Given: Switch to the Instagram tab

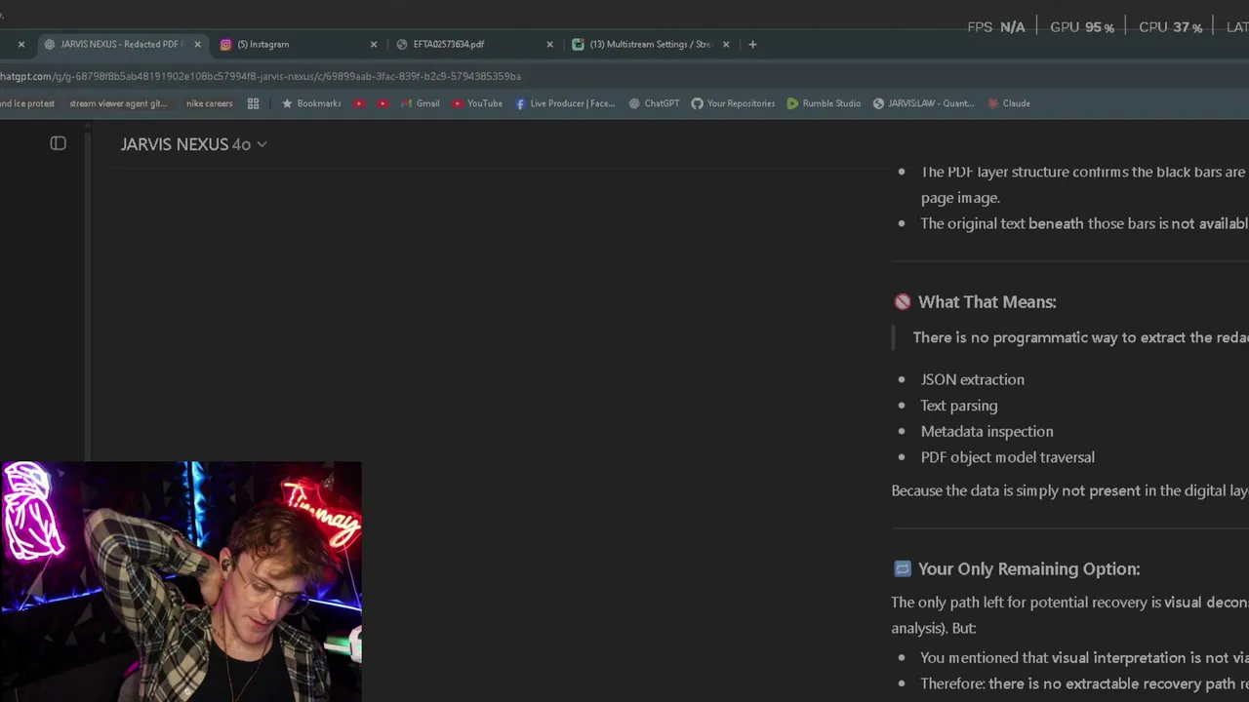Looking at the screenshot, I should [x=263, y=44].
